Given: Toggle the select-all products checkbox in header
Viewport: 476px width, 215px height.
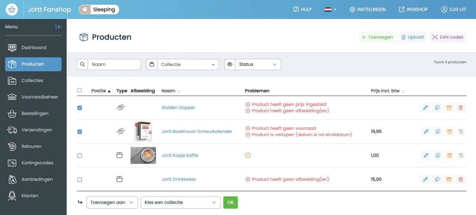Looking at the screenshot, I should coord(79,90).
